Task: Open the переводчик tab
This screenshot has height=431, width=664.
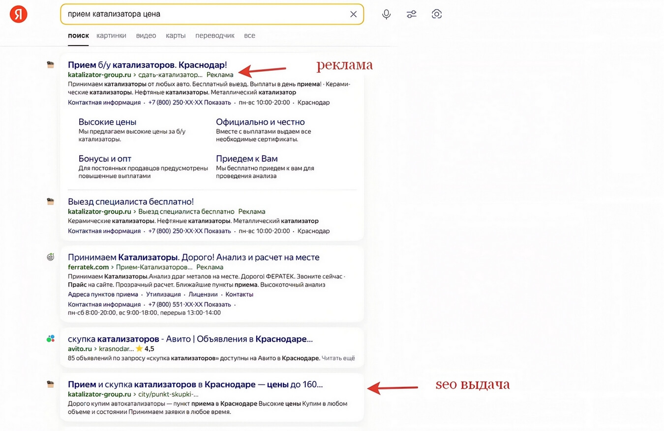Action: (215, 35)
